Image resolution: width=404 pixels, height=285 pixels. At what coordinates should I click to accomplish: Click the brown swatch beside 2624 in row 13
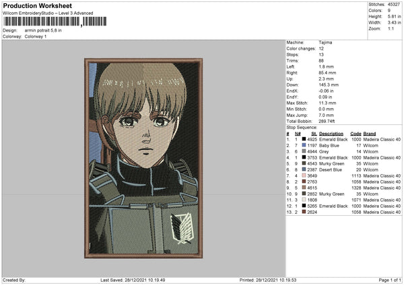(304, 212)
